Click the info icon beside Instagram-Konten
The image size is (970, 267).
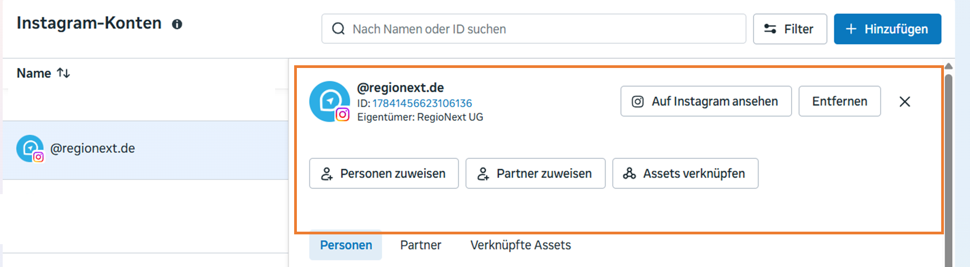coord(177,24)
